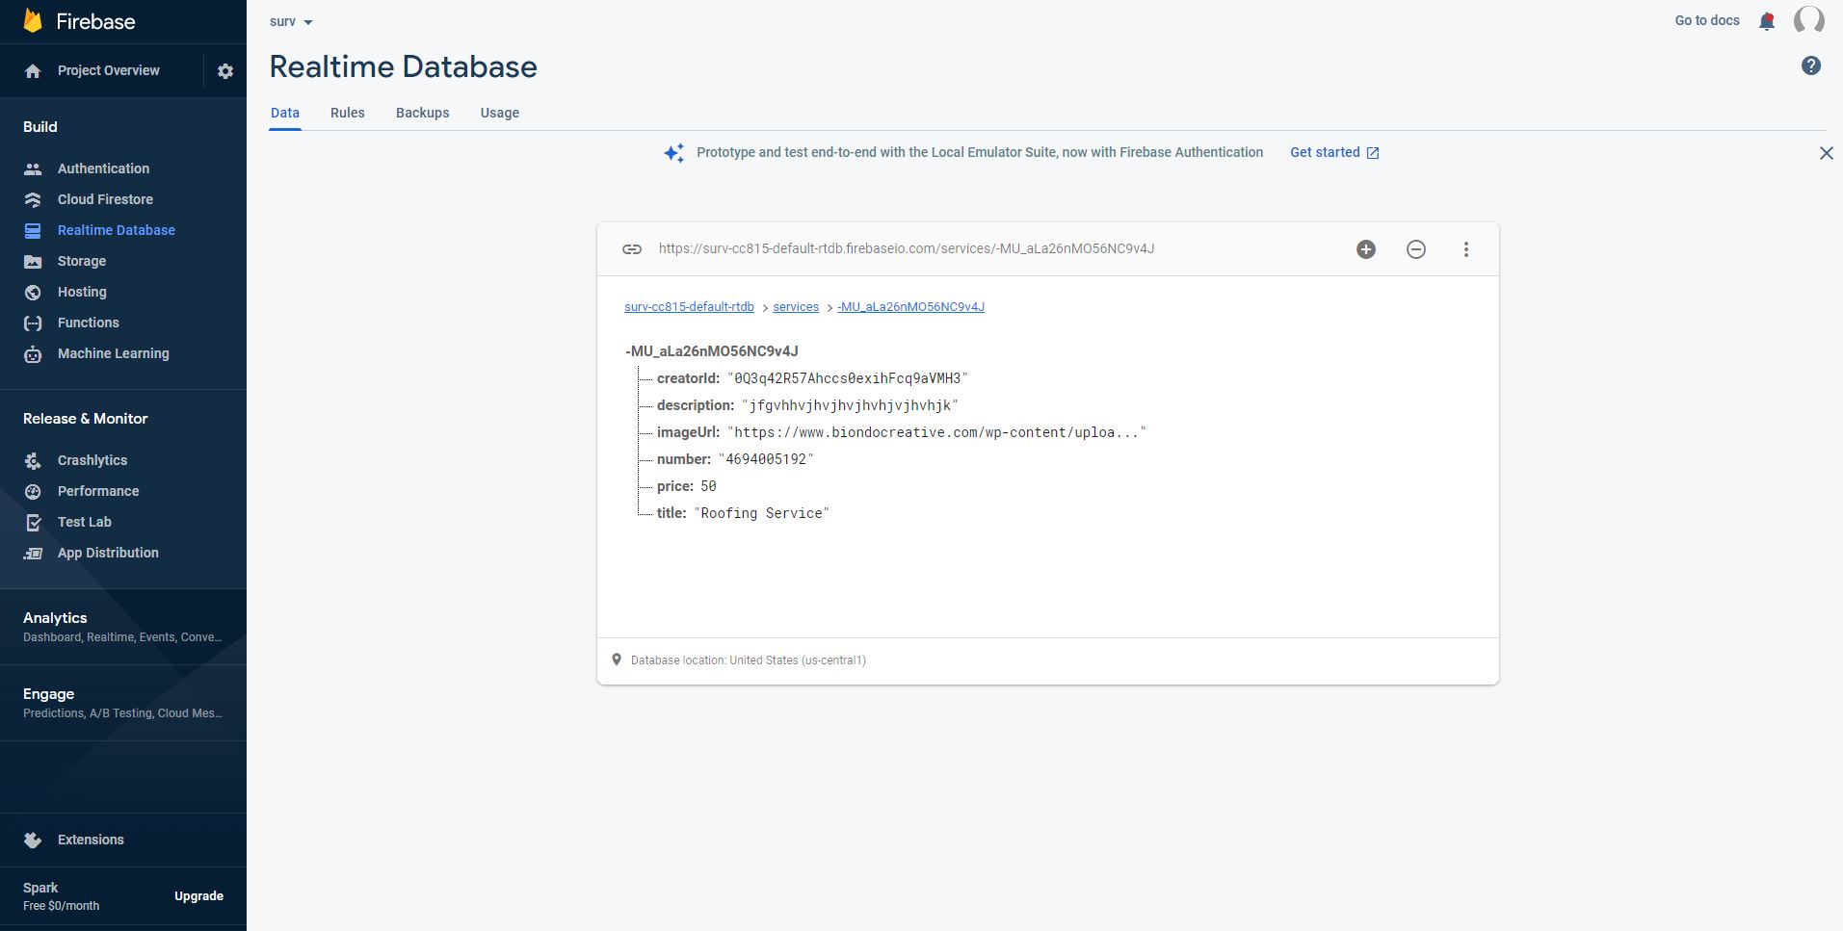
Task: Select the number value "4694005192"
Action: (766, 459)
